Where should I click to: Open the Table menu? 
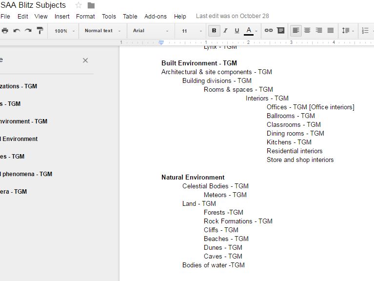point(130,17)
